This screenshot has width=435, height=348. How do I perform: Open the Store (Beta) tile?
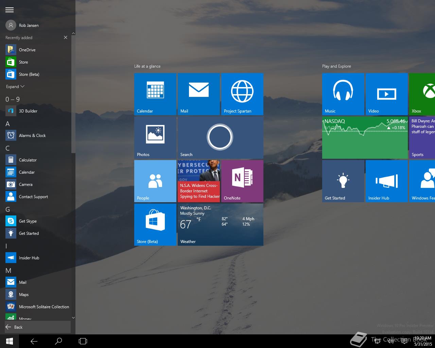coord(155,225)
